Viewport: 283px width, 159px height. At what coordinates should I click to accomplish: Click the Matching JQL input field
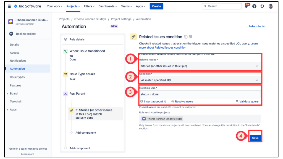[200, 94]
